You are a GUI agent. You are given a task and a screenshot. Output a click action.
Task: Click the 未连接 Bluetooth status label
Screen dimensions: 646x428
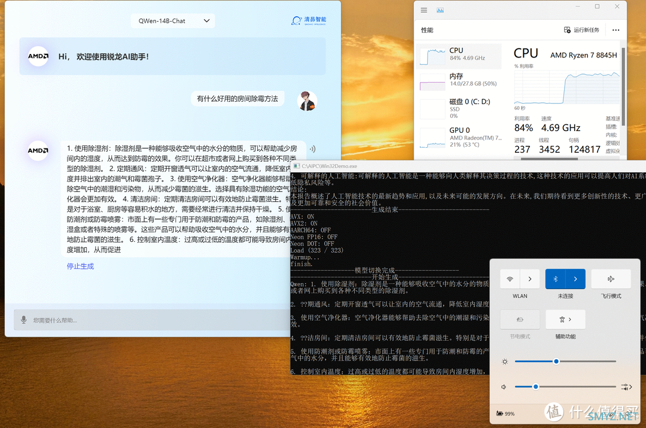coord(565,296)
